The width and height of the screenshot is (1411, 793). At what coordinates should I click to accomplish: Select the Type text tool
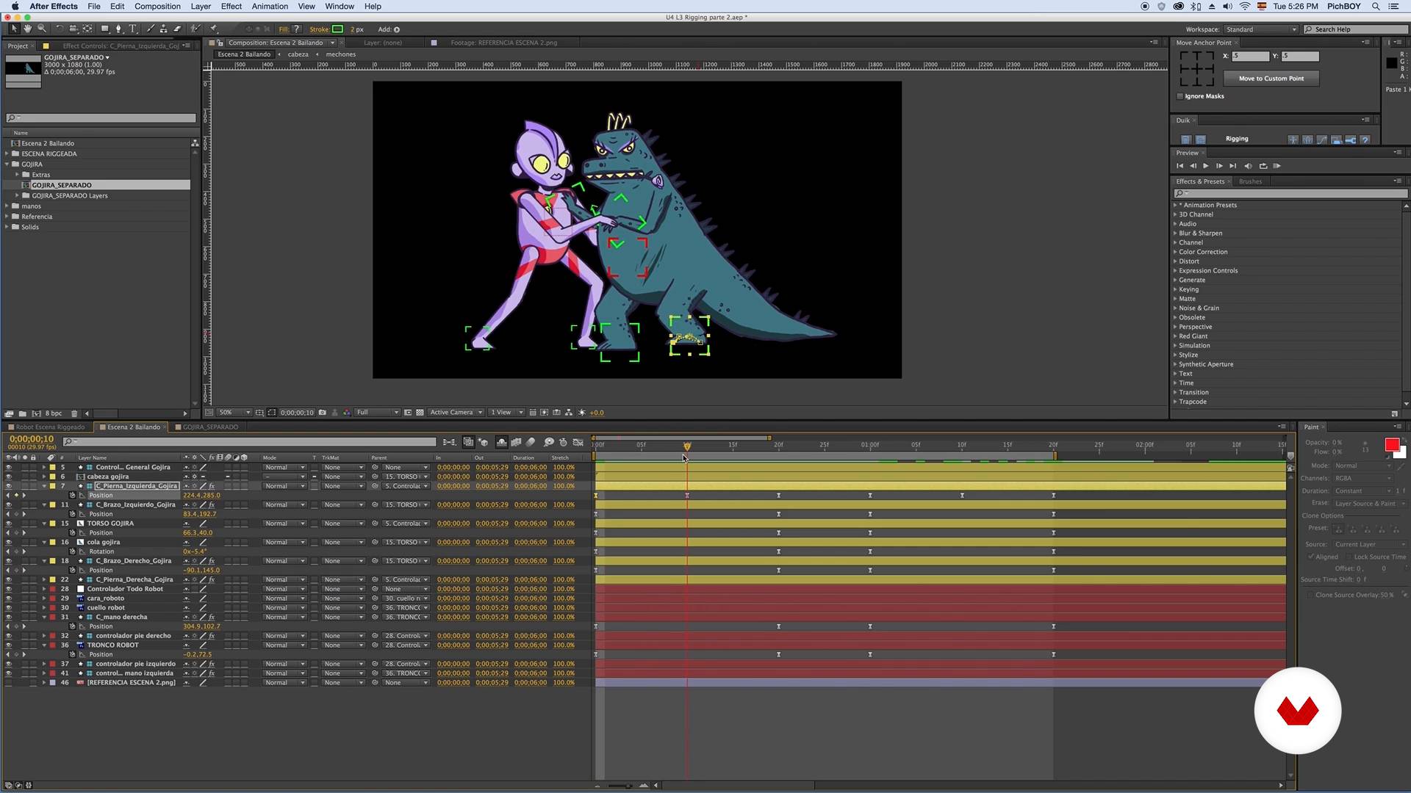133,29
